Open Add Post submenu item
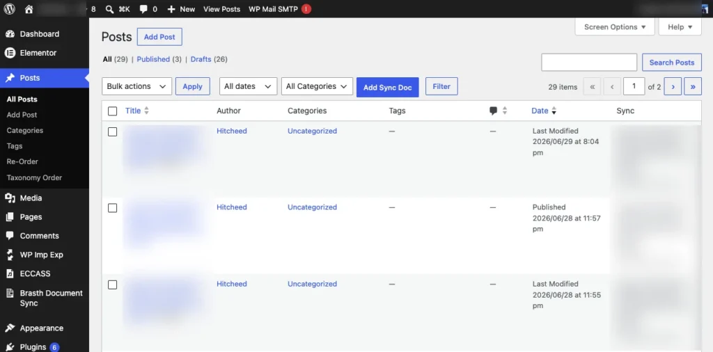 (x=22, y=115)
